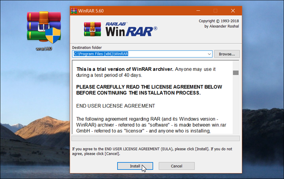Image resolution: width=284 pixels, height=179 pixels.
Task: Click the WinRAR title bar icon
Action: 74,11
